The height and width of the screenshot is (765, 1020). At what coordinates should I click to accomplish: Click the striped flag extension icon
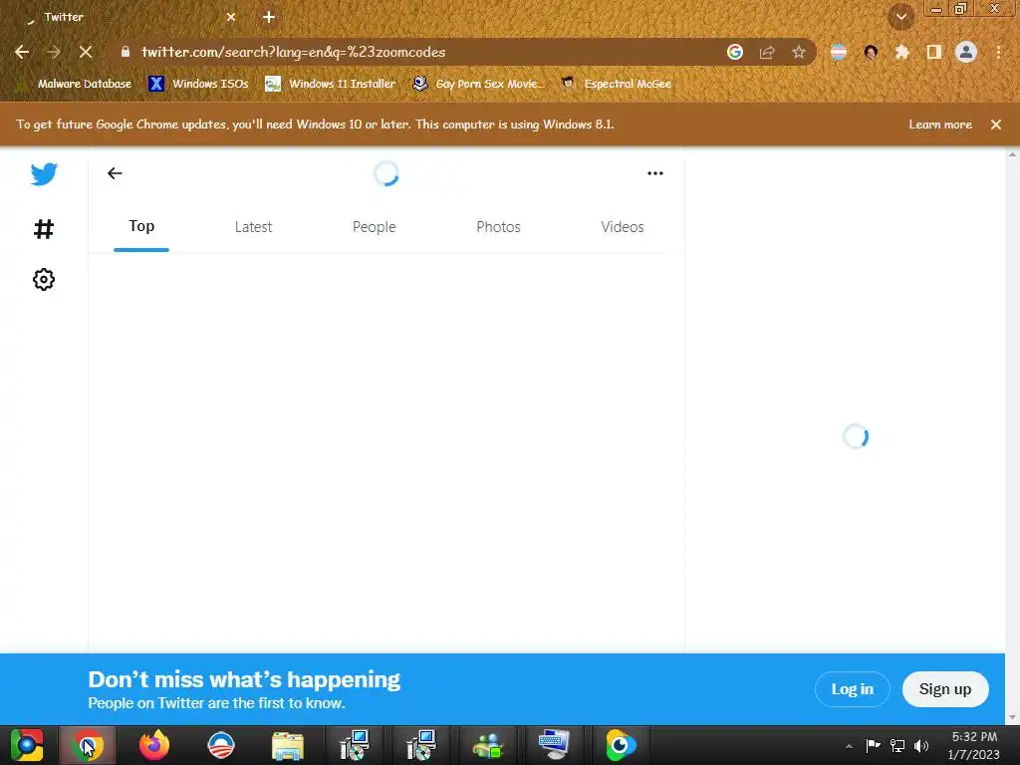[839, 52]
